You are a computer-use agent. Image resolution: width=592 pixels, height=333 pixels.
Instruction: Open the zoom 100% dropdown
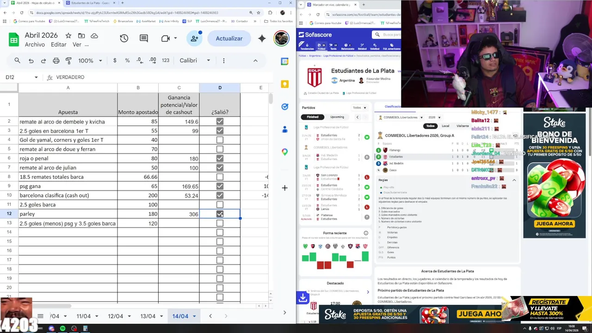click(x=90, y=61)
